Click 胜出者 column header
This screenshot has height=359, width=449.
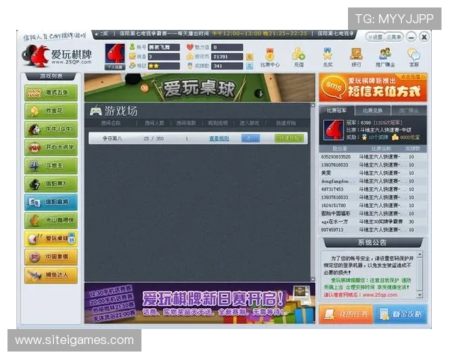pyautogui.click(x=340, y=149)
